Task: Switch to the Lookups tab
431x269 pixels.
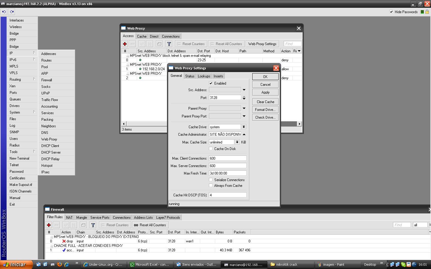Action: click(x=204, y=76)
